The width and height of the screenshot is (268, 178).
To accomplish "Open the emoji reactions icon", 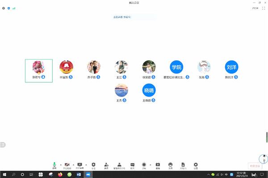I will pyautogui.click(x=170, y=165).
